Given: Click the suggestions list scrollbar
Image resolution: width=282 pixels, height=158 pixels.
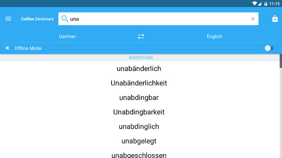Looking at the screenshot, I should coord(280,61).
